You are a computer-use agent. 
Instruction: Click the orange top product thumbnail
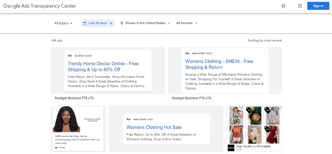(236, 134)
